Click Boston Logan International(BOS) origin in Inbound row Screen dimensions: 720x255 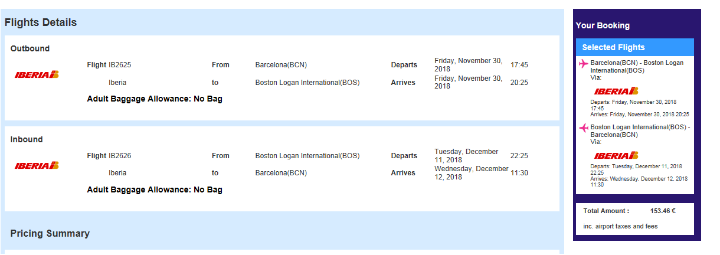coord(307,156)
